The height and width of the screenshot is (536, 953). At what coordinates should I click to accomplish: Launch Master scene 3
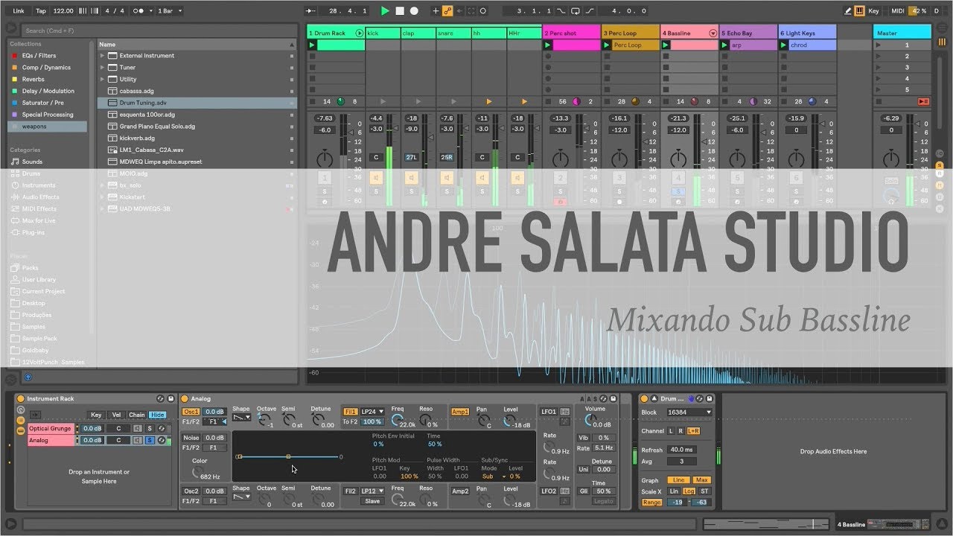coord(879,68)
